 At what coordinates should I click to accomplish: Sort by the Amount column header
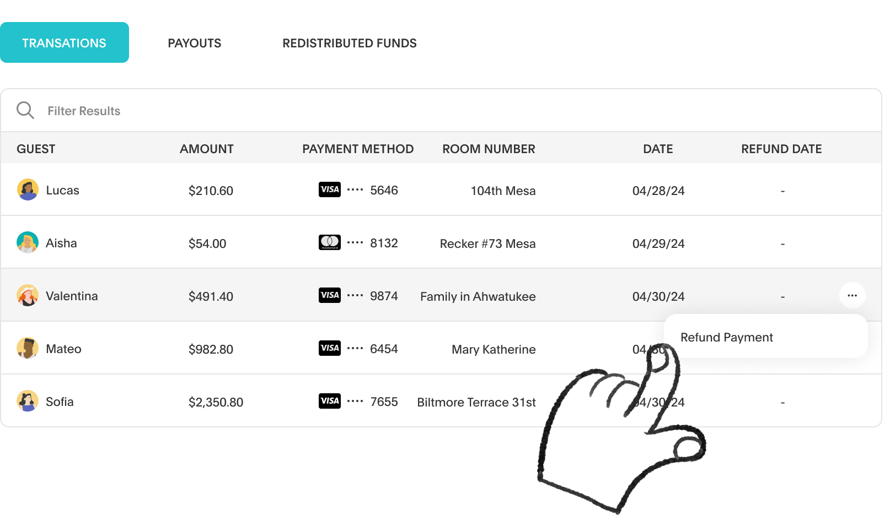[206, 149]
